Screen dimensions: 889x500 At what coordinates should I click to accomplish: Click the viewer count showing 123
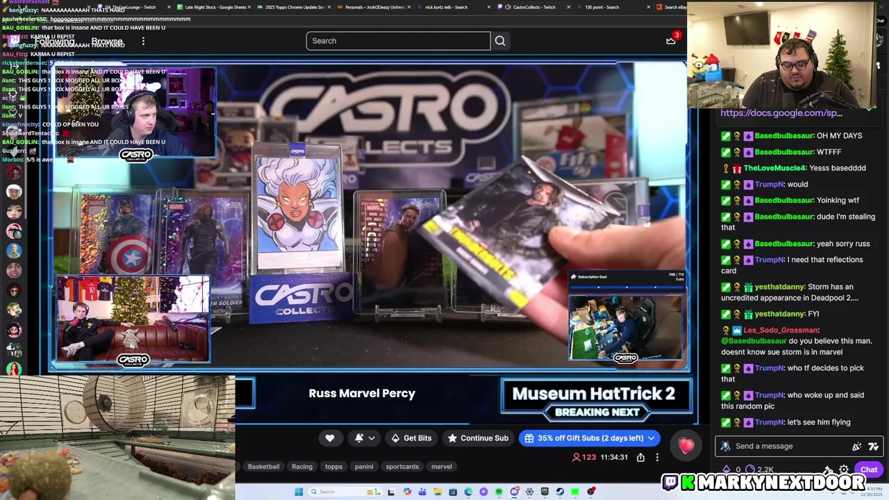(x=584, y=457)
